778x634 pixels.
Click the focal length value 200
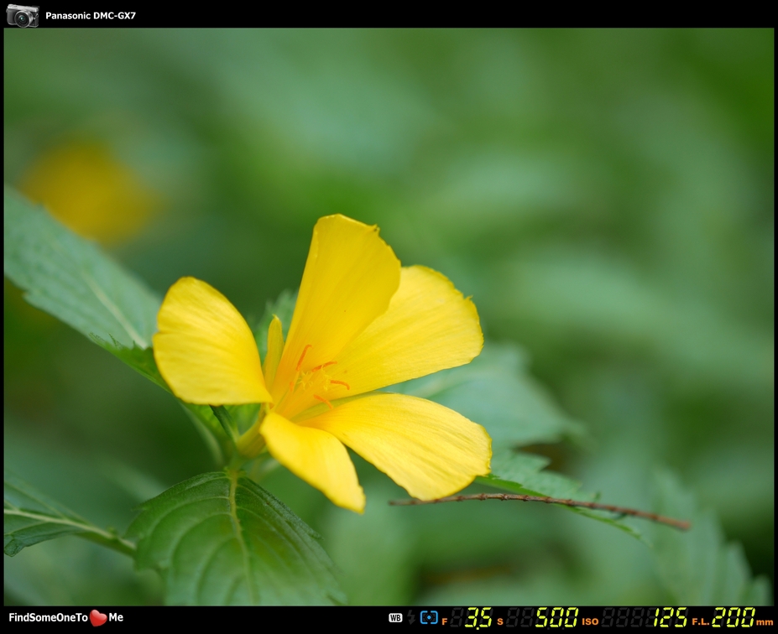[734, 617]
